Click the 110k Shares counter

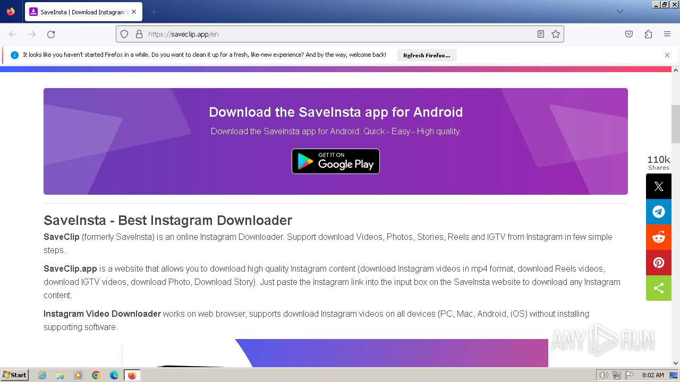tap(659, 162)
